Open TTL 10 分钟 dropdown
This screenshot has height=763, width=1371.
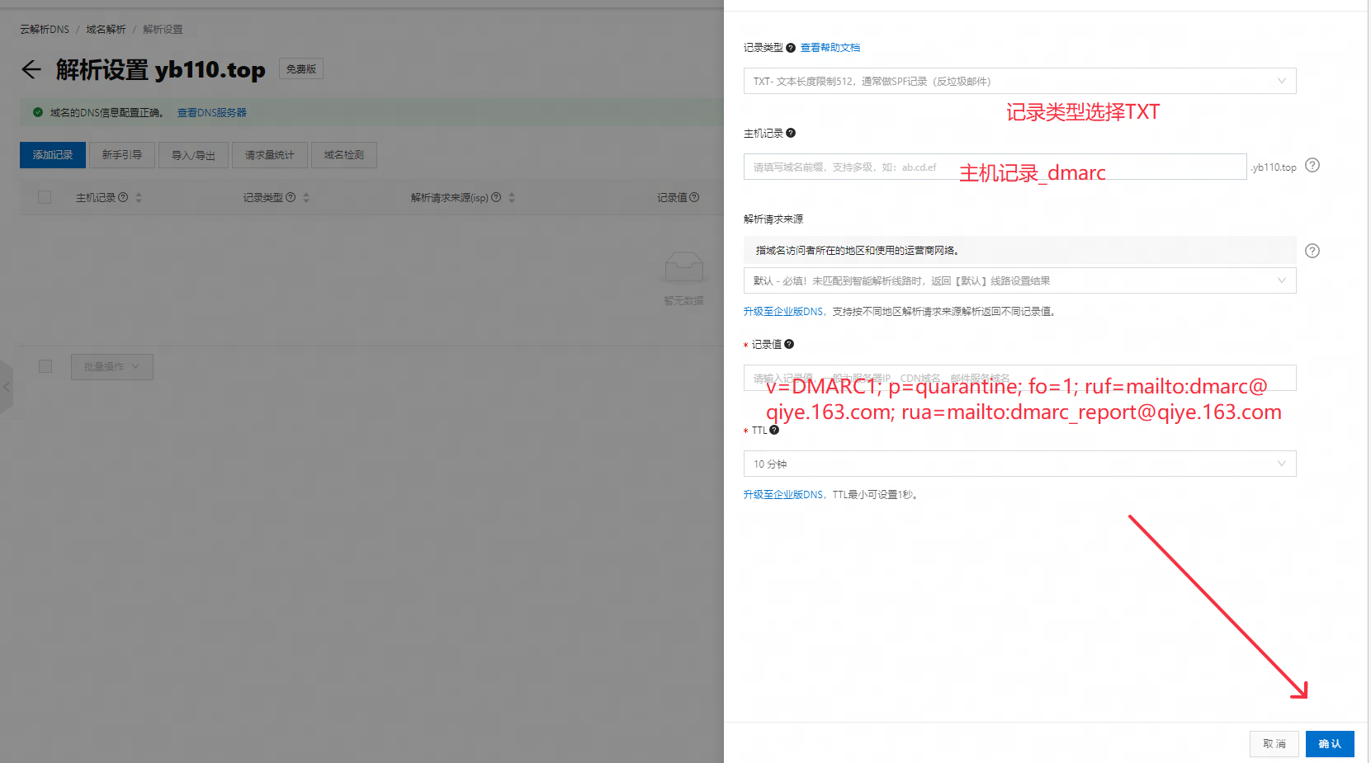tap(1019, 464)
